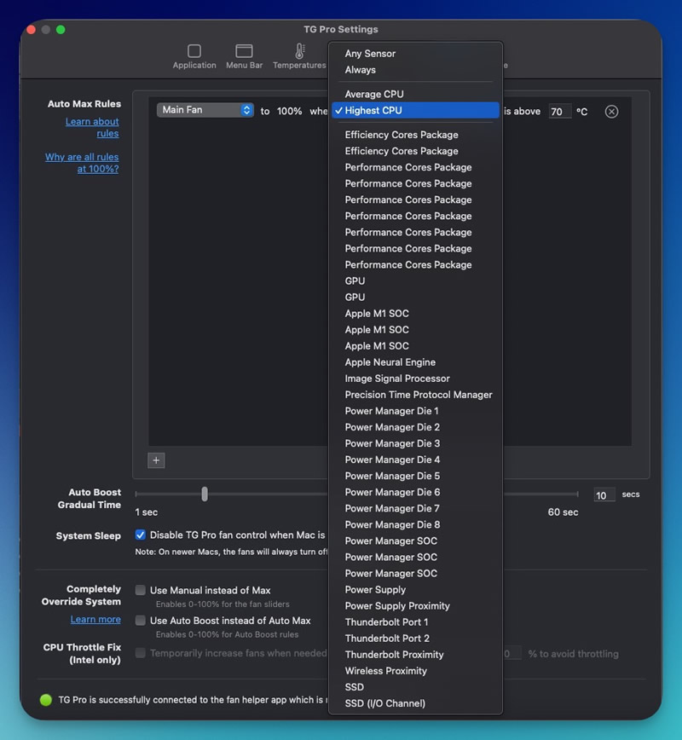The image size is (682, 740).
Task: Open the Temperatures settings tab
Action: [299, 56]
